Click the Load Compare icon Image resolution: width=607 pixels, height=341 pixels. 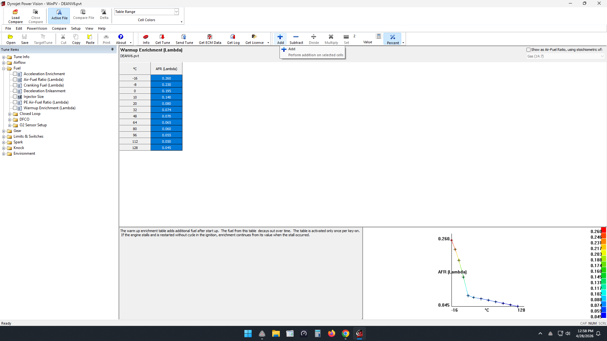click(x=15, y=13)
